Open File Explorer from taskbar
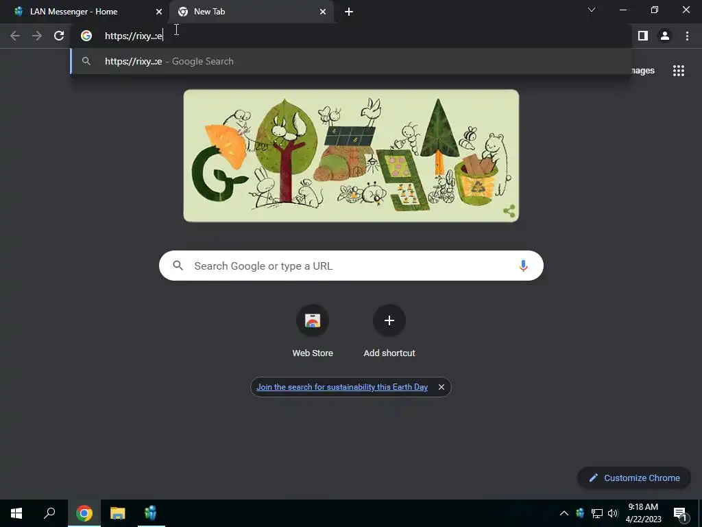The image size is (702, 527). click(118, 513)
